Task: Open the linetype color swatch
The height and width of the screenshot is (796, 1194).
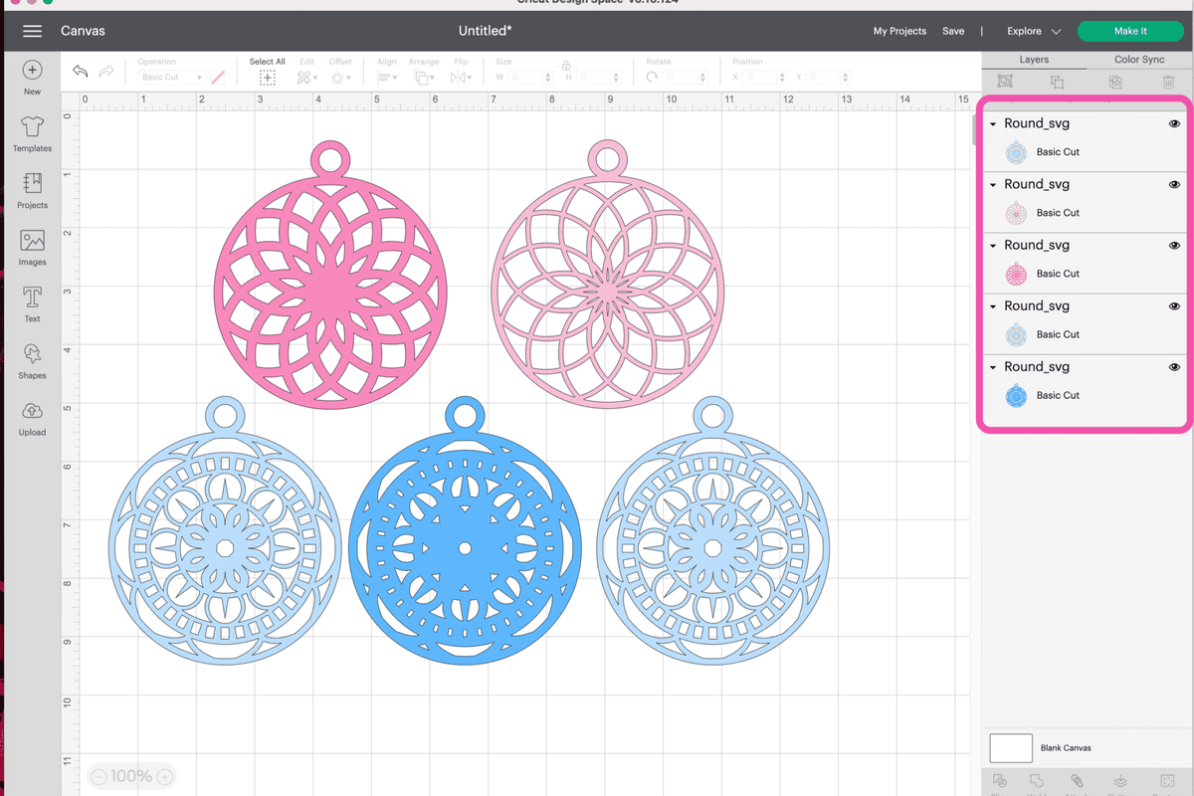Action: tap(218, 78)
